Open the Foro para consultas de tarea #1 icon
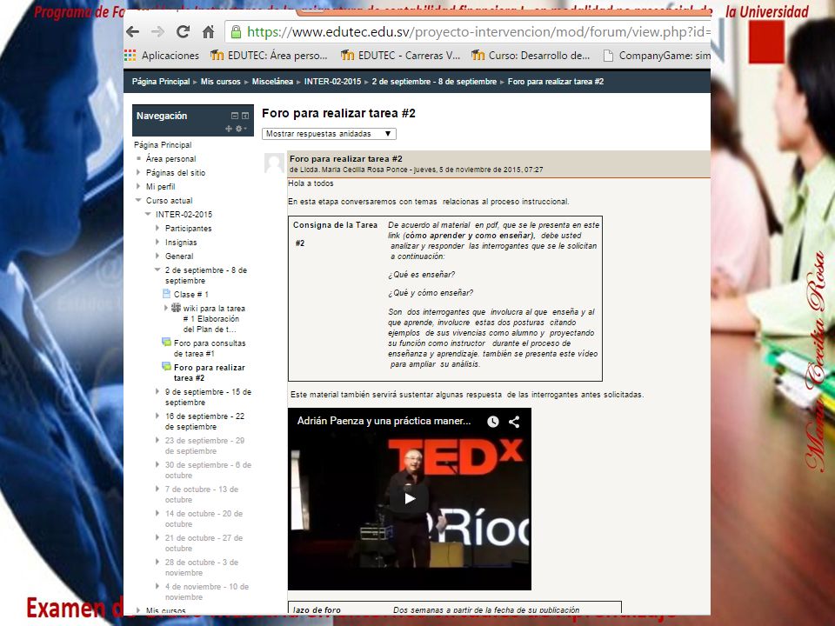This screenshot has height=626, width=835. tap(167, 343)
